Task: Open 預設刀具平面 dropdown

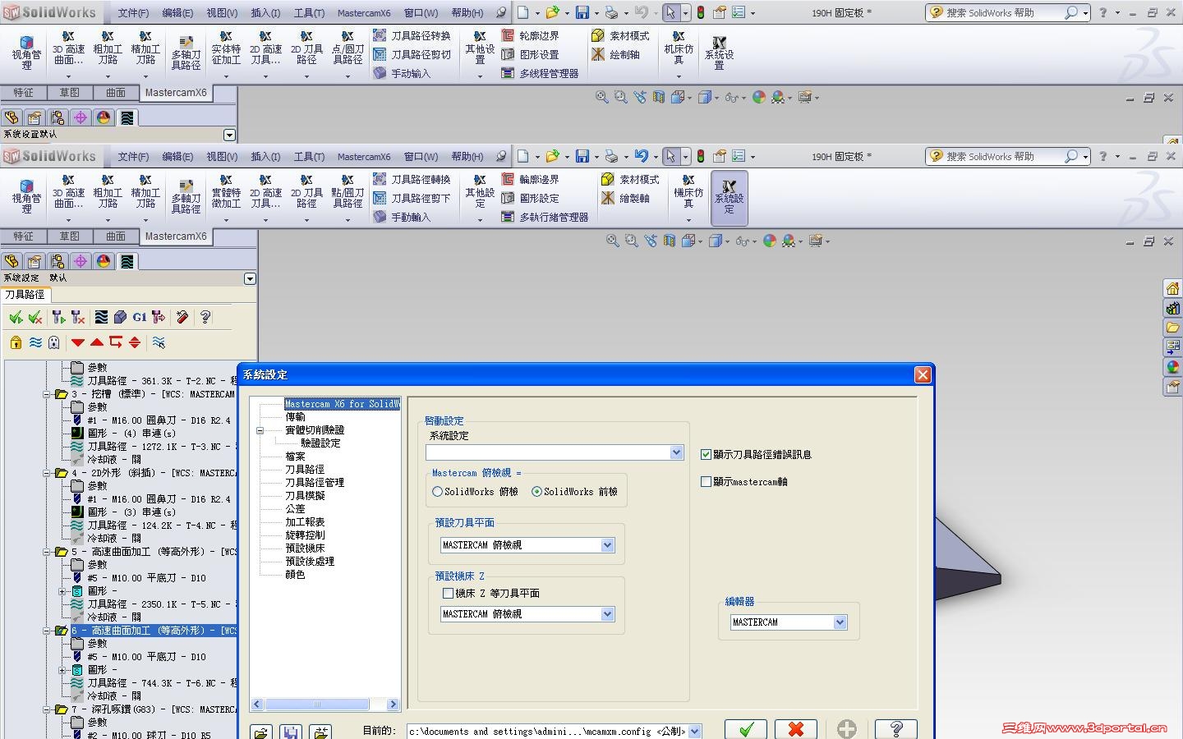Action: pos(607,545)
